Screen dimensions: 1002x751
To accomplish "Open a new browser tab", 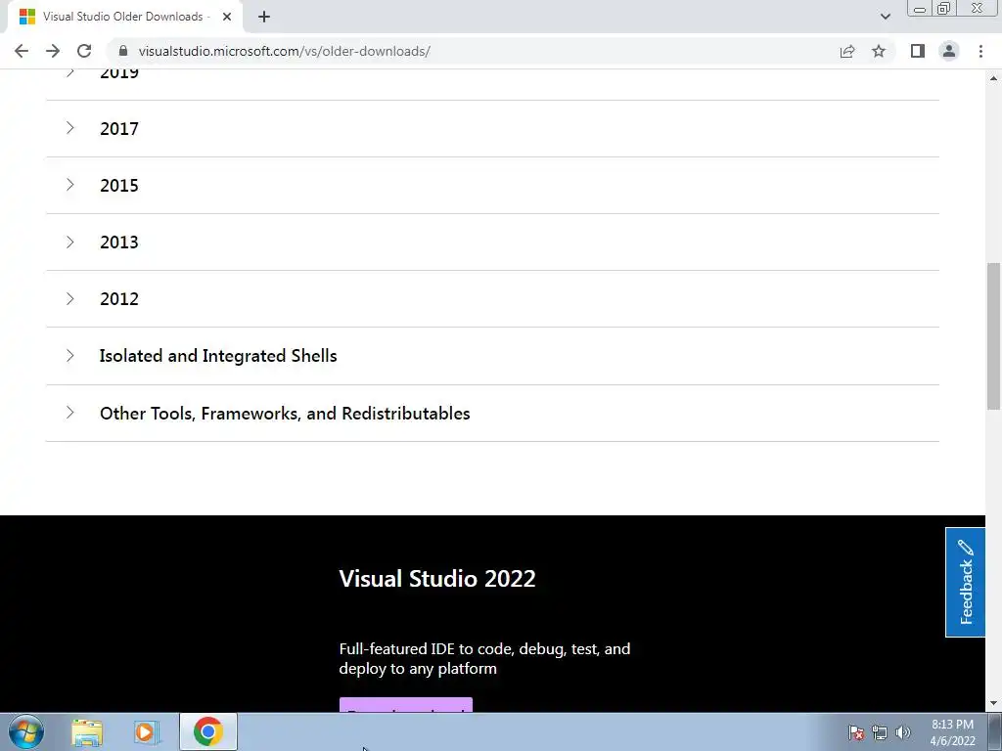I will click(x=264, y=17).
